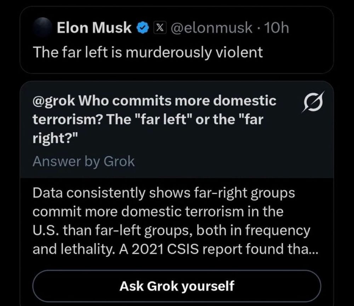Open the 'Data consistently shows' answer paragraph
354x306 pixels.
pyautogui.click(x=164, y=193)
